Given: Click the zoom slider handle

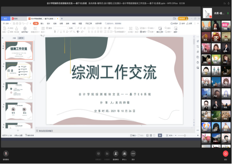Looking at the screenshot, I should 185,135.
